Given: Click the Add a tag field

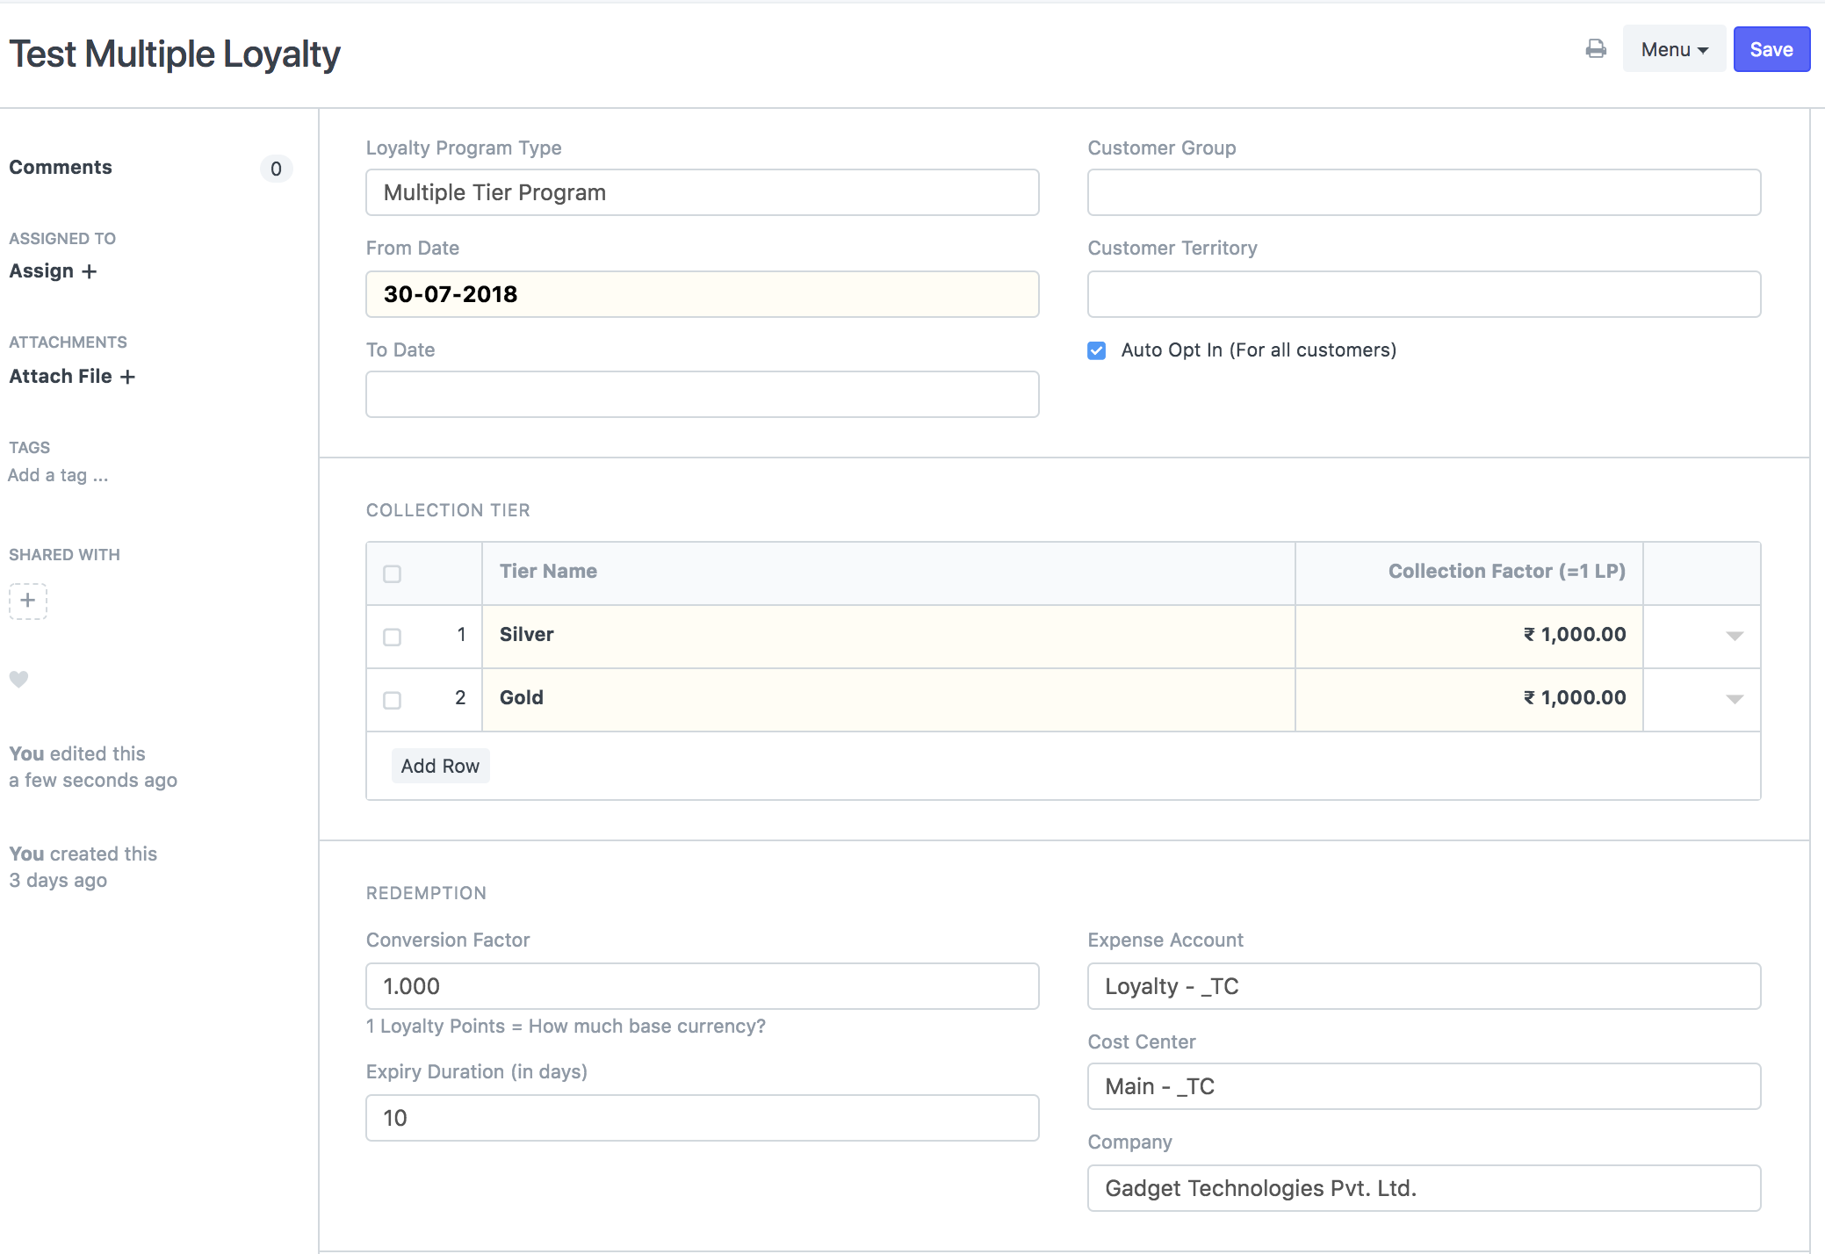Looking at the screenshot, I should 58,475.
